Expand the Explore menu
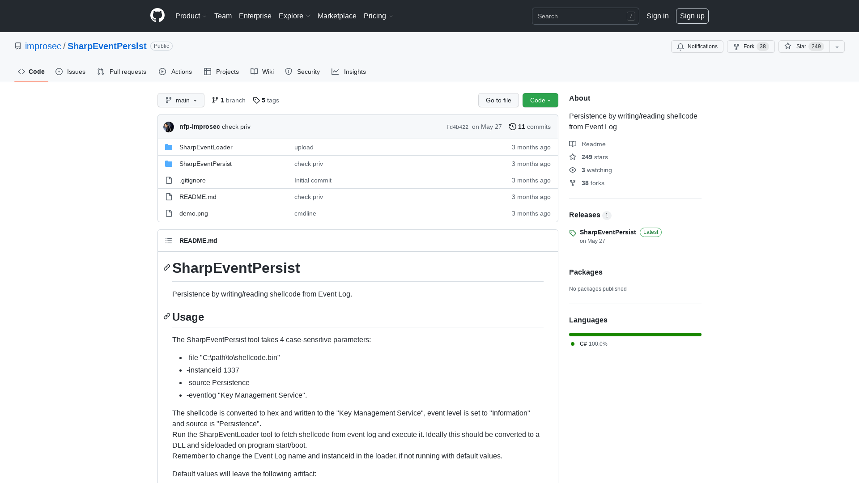The height and width of the screenshot is (483, 859). (x=294, y=16)
